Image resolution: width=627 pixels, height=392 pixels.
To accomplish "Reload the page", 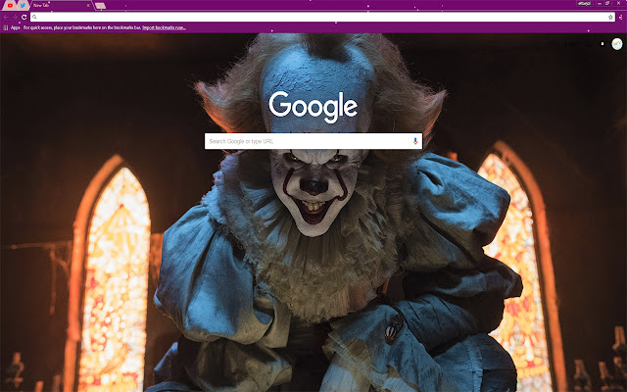I will click(x=24, y=18).
